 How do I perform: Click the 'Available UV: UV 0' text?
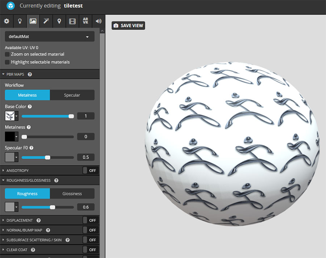point(22,47)
